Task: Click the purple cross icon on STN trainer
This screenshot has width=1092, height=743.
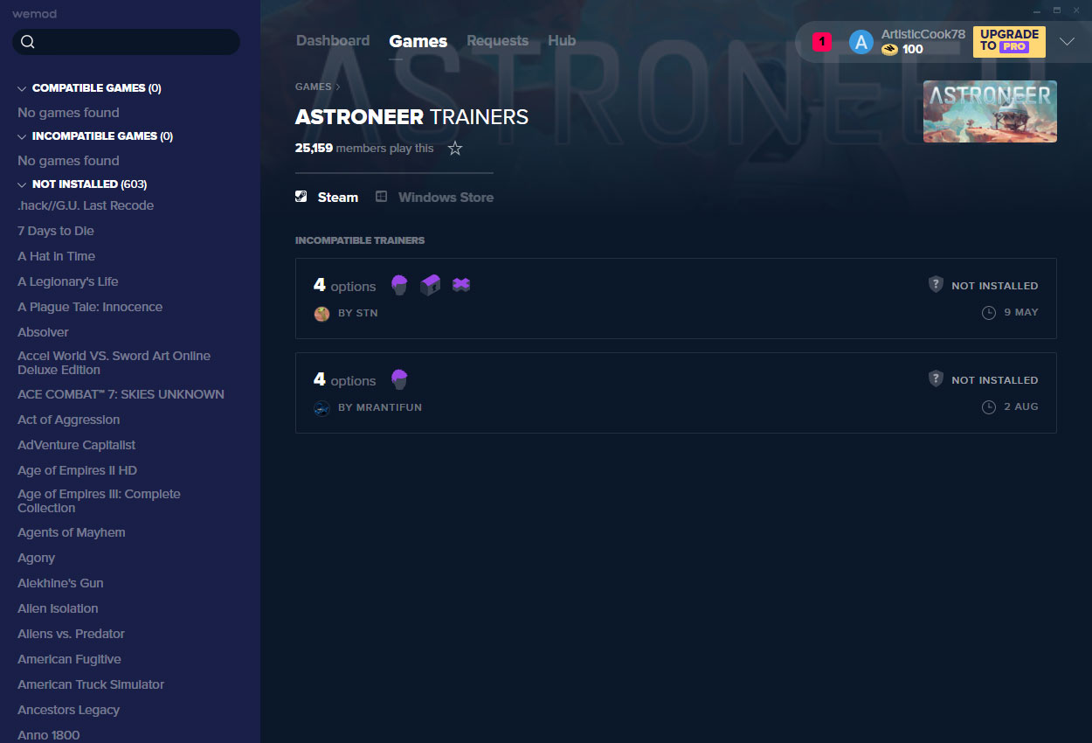Action: tap(461, 285)
